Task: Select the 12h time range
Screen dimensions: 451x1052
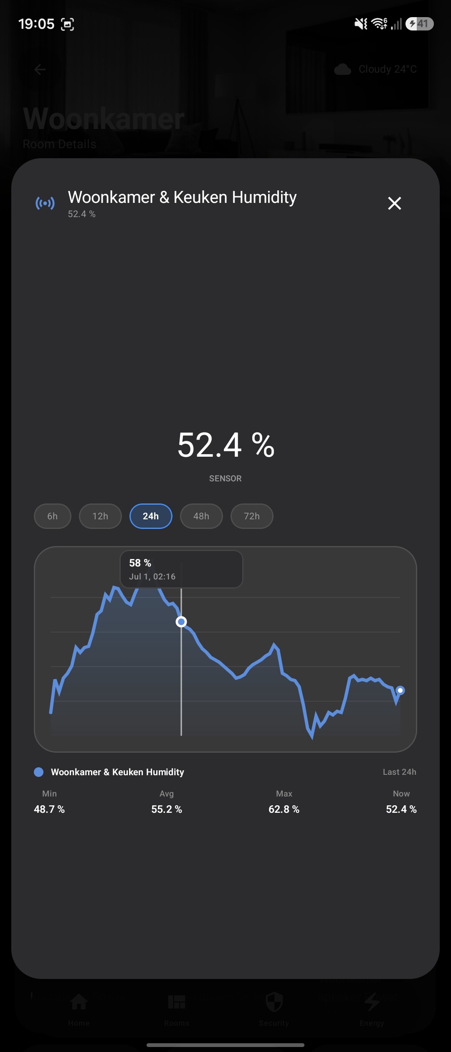Action: (x=100, y=516)
